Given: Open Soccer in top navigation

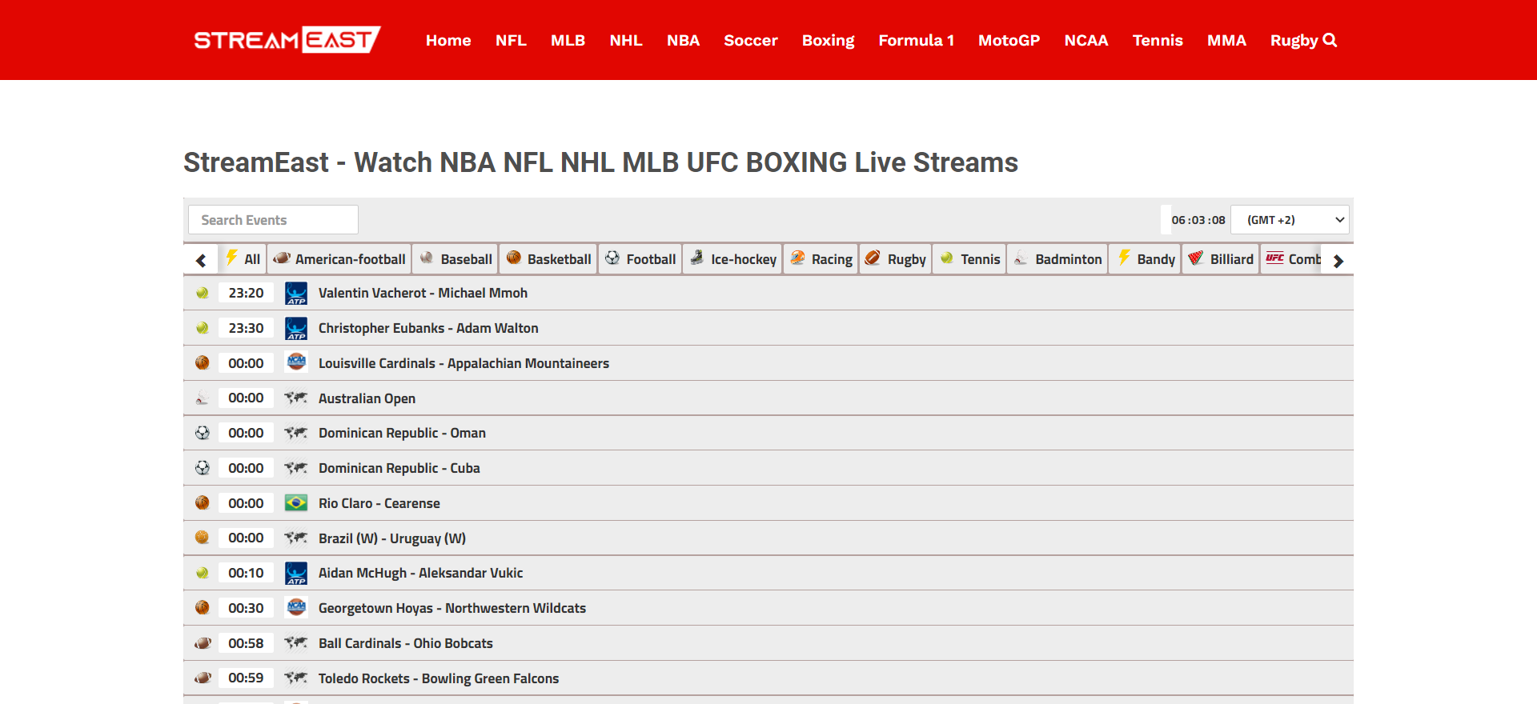Looking at the screenshot, I should click(751, 40).
